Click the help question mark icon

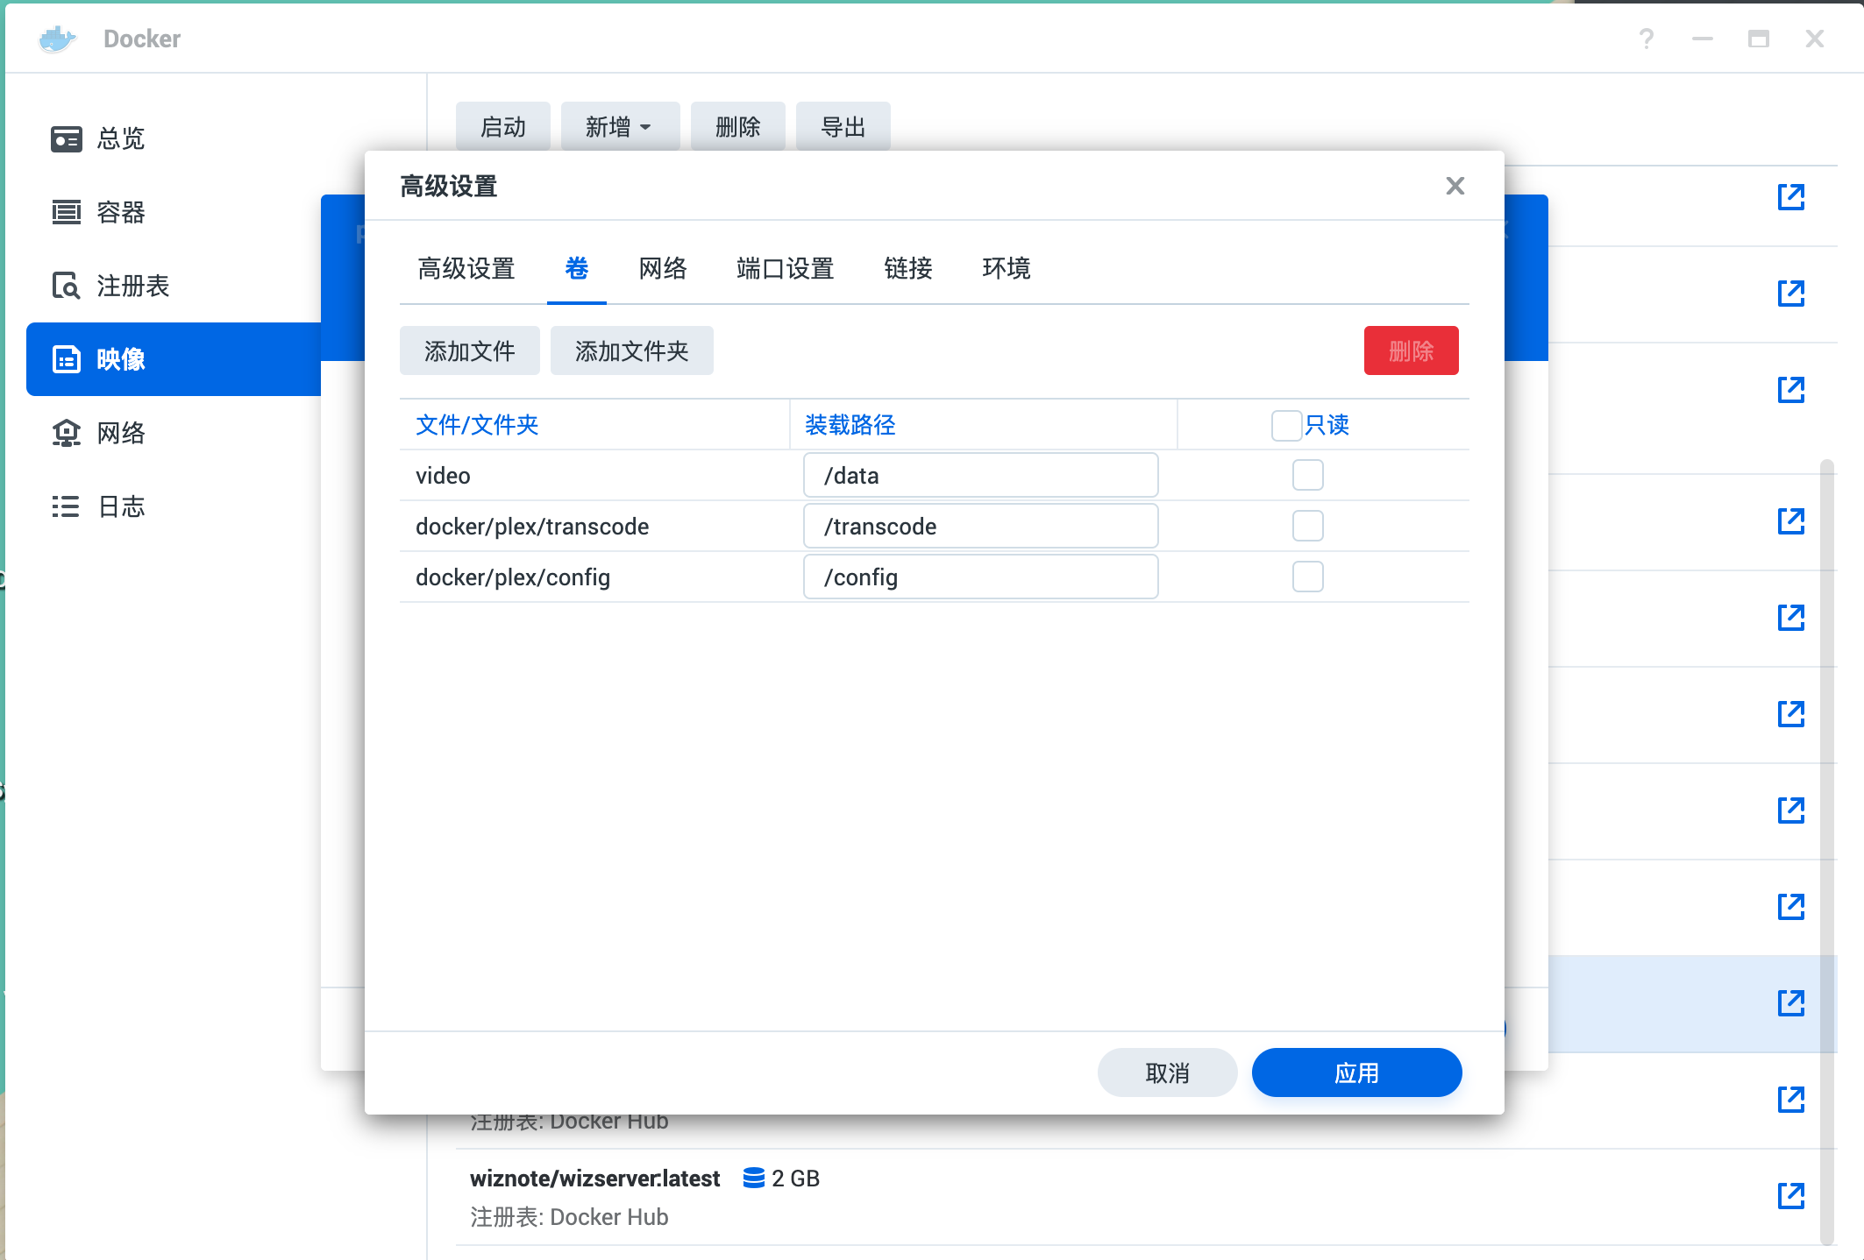(x=1646, y=39)
